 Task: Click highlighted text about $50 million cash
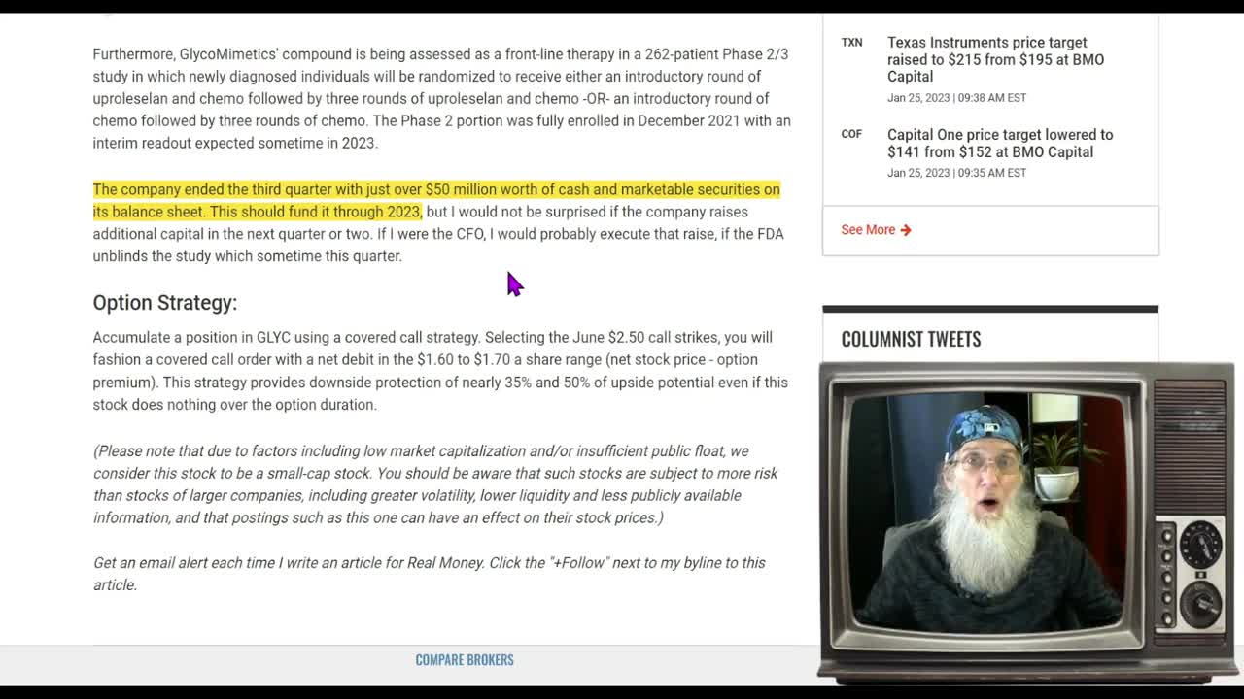(x=436, y=200)
